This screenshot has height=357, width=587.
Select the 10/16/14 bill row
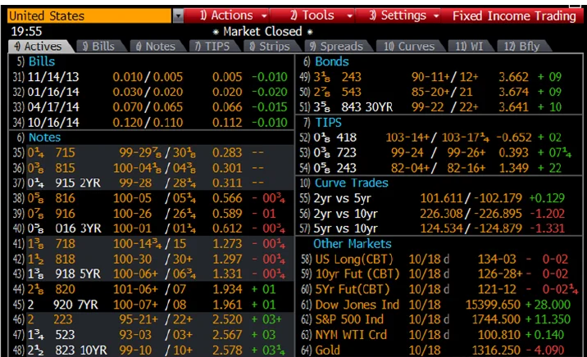click(x=148, y=123)
